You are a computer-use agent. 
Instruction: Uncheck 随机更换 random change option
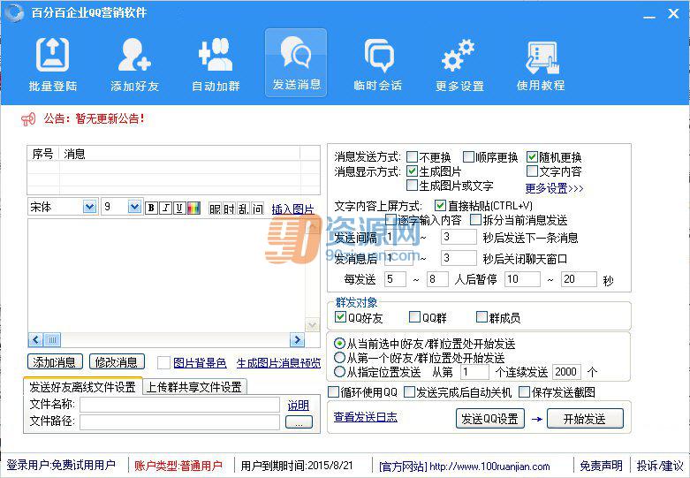tap(532, 156)
